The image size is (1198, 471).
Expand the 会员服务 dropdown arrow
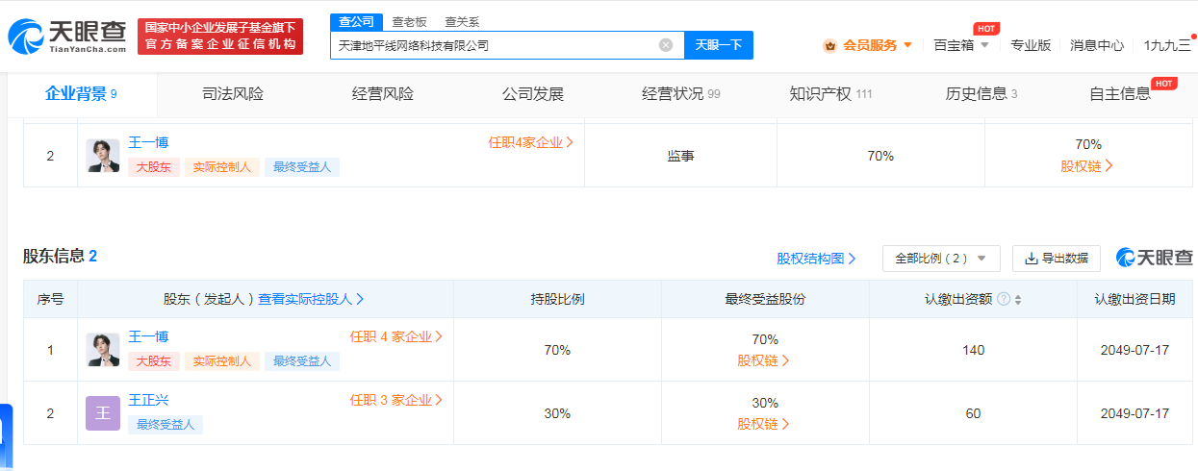coord(907,45)
